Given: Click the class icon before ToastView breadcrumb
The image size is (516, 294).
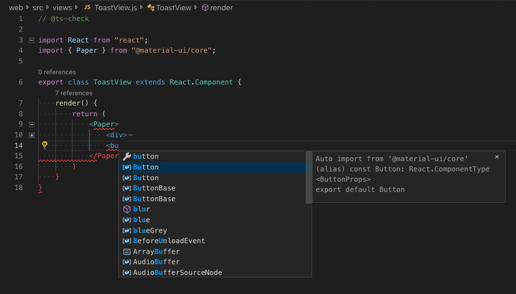Looking at the screenshot, I should click(151, 8).
